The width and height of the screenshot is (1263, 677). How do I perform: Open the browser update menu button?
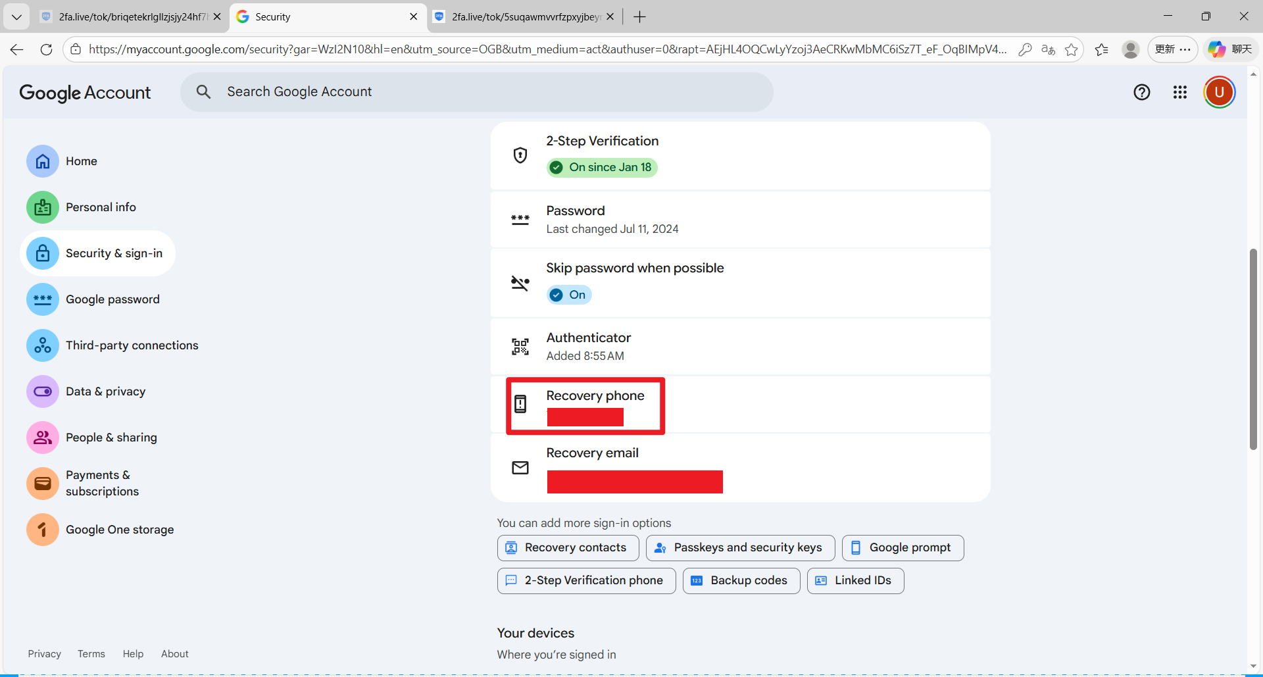(x=1172, y=49)
